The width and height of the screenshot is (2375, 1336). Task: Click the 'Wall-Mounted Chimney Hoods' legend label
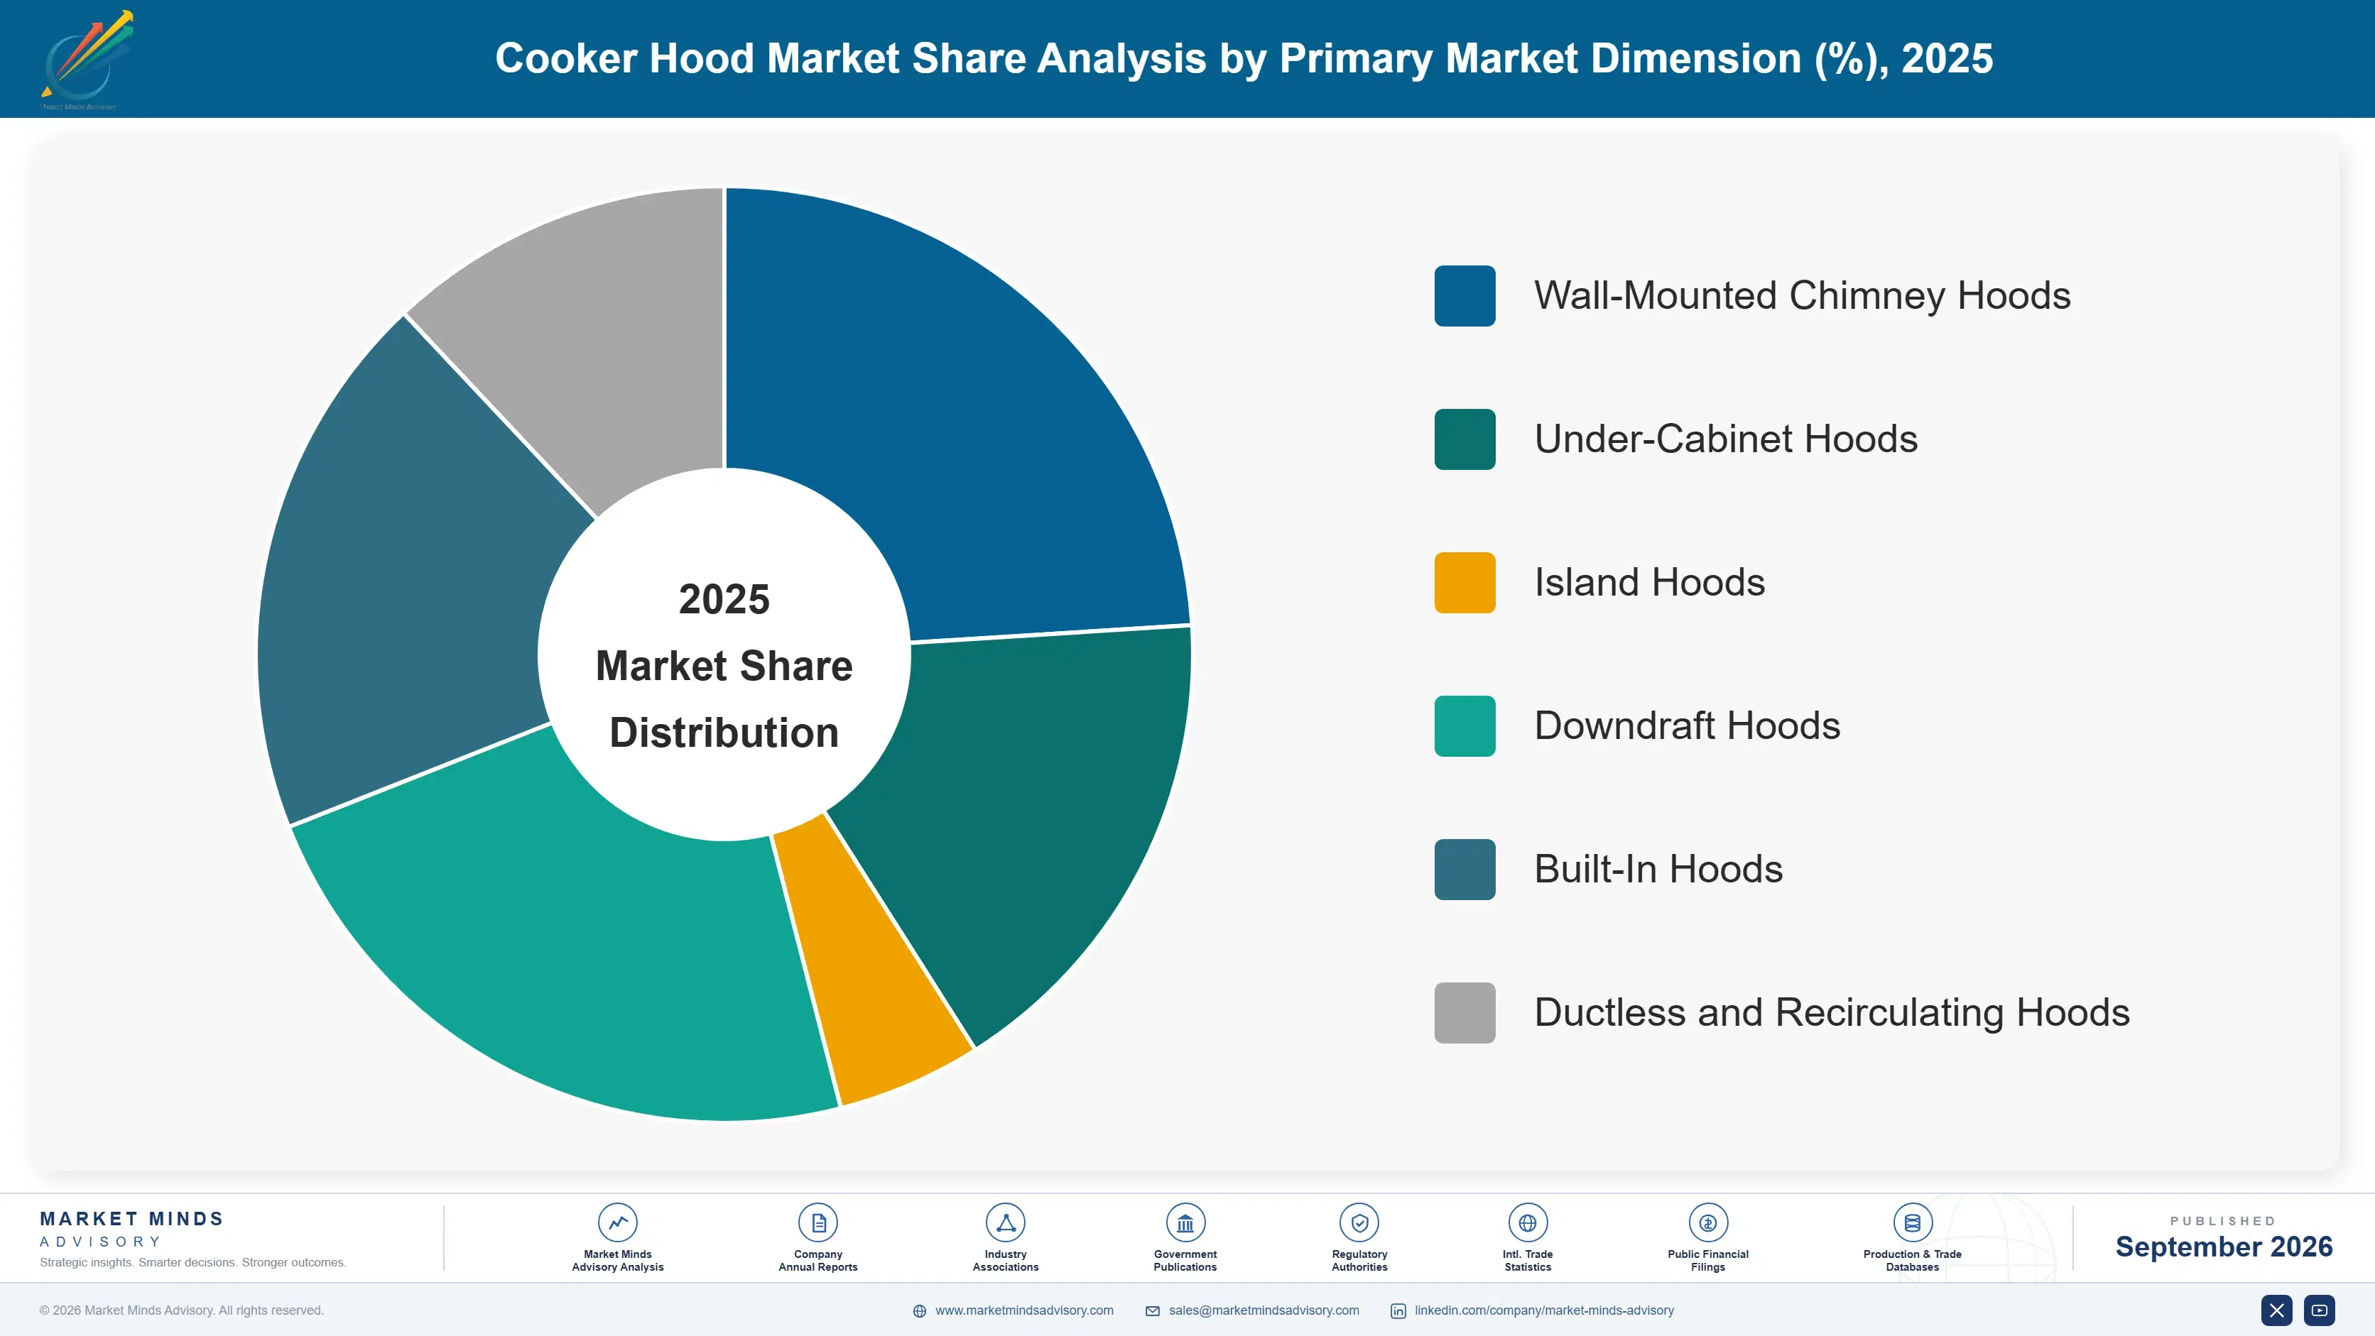[1802, 296]
